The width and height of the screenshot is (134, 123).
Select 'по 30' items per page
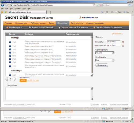point(23,80)
